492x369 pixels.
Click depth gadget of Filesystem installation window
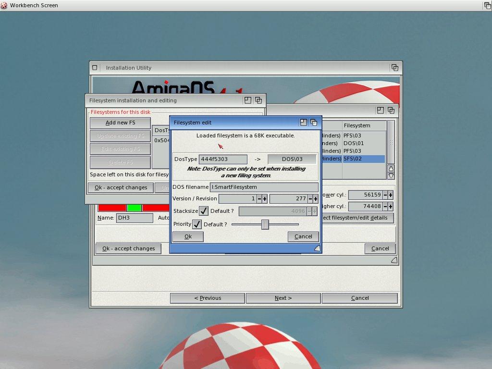click(258, 100)
